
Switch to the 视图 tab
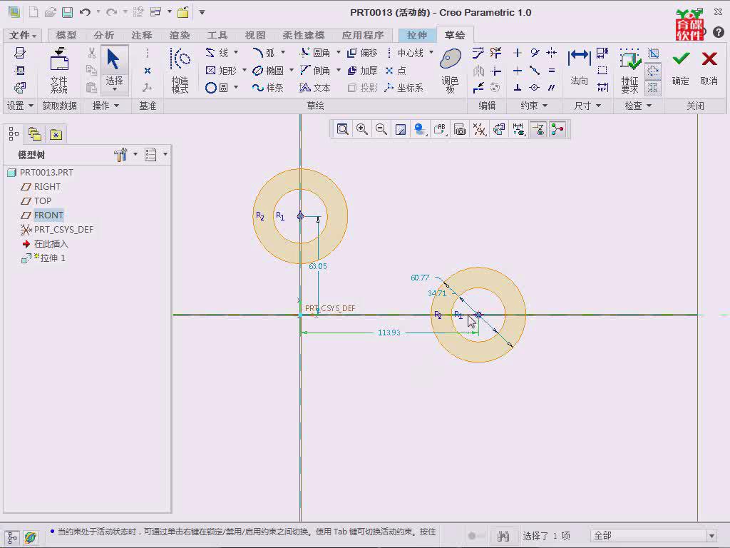click(x=255, y=35)
